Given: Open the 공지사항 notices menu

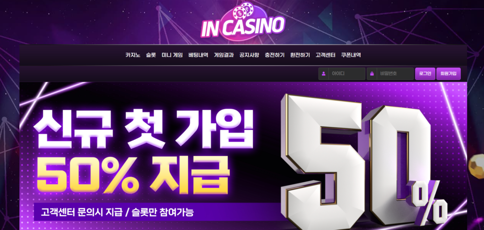Looking at the screenshot, I should pyautogui.click(x=249, y=55).
